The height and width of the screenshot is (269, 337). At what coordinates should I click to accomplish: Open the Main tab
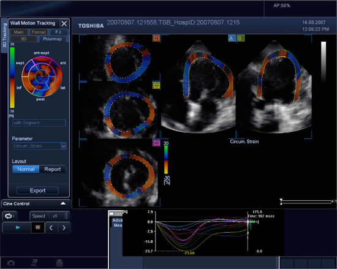[x=19, y=32]
